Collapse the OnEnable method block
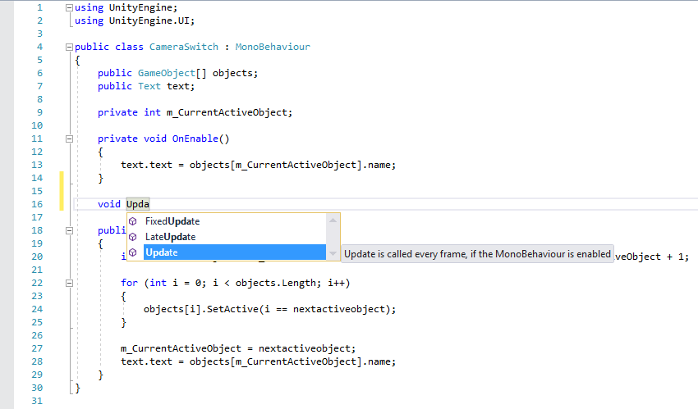Image resolution: width=698 pixels, height=409 pixels. pos(69,139)
